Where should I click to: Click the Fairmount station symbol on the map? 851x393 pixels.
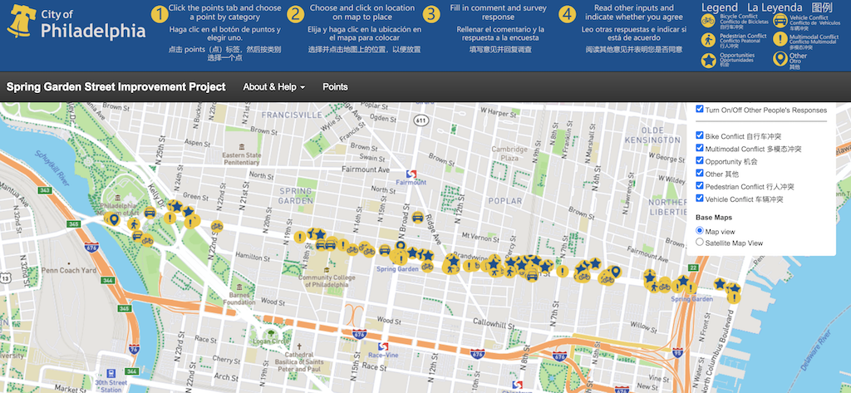[410, 173]
